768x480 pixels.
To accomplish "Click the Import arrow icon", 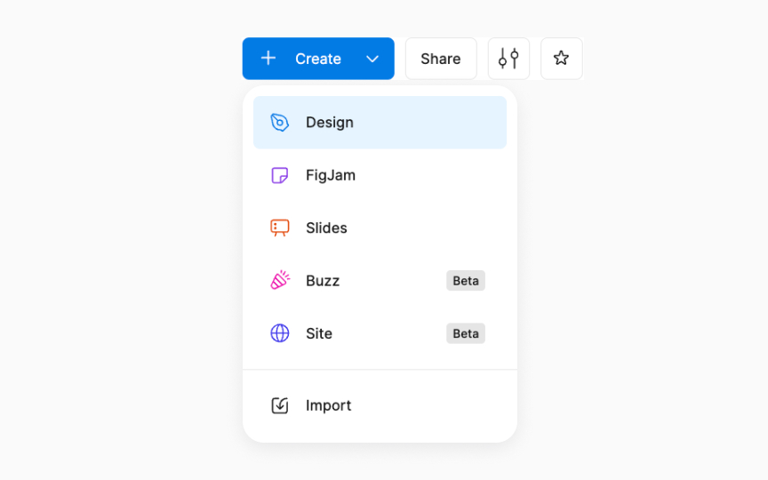I will pos(280,405).
